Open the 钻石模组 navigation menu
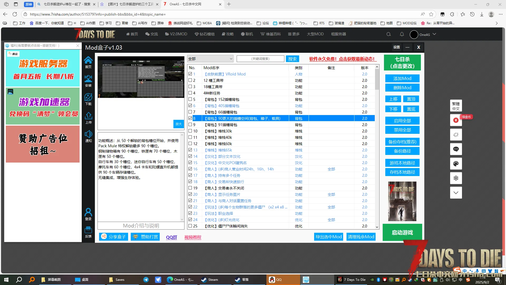 205,34
